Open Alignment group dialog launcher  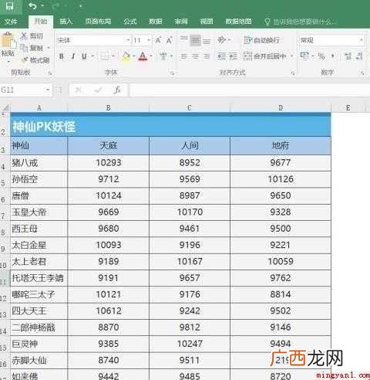[x=293, y=73]
